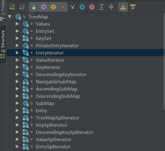This screenshot has width=165, height=151.
Task: Click Expand All toolbar icon
Action: [101, 7]
